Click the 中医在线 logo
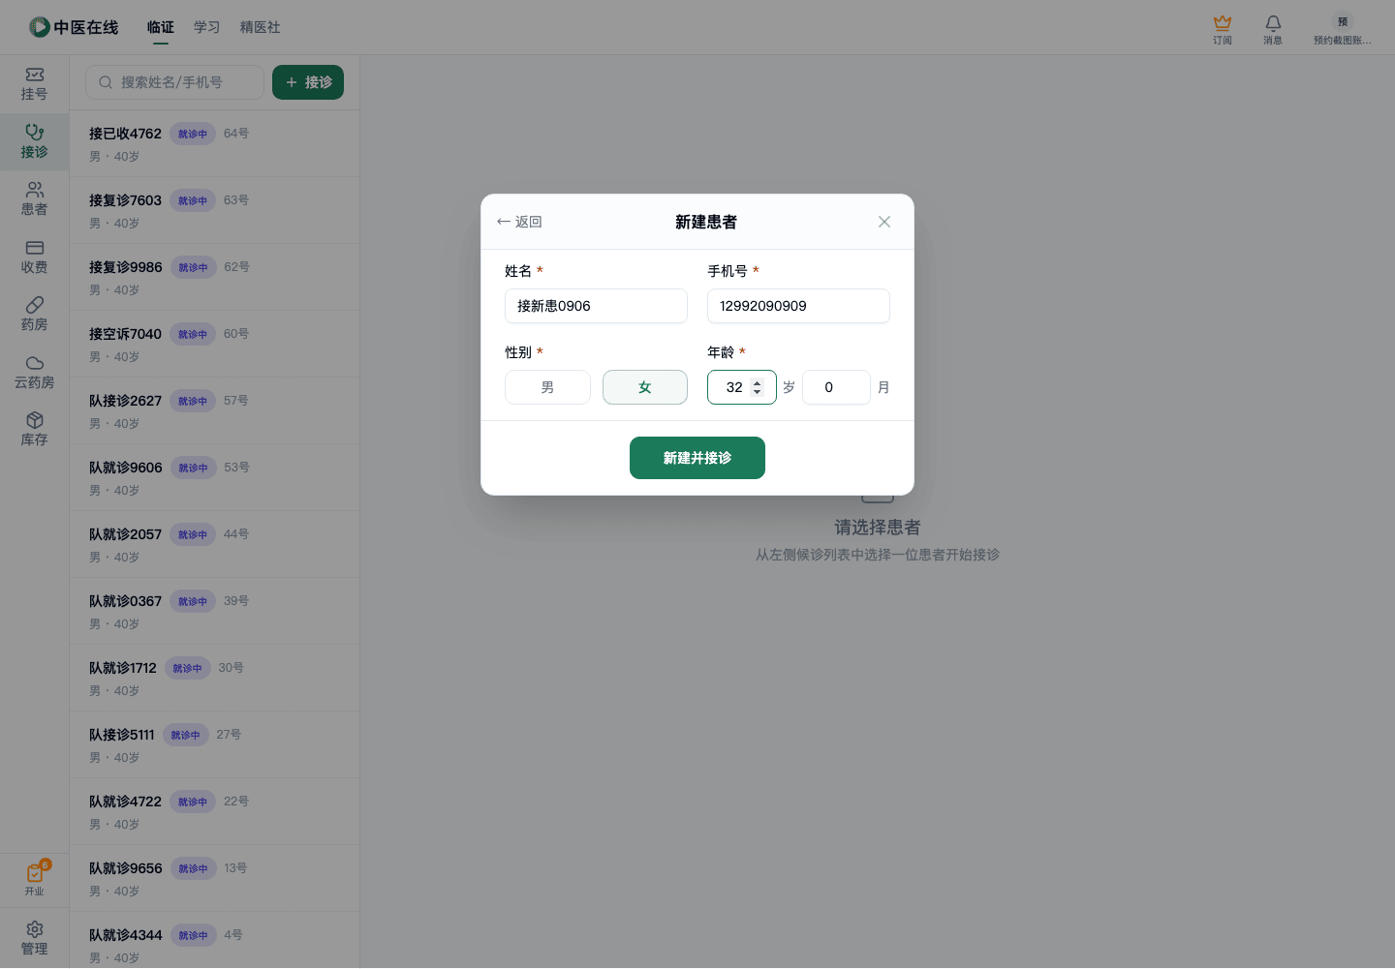The height and width of the screenshot is (969, 1395). 74,27
